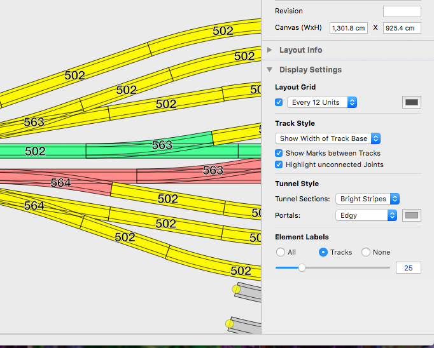Open the Show Width of Track Base dropdown
The image size is (434, 348).
coord(328,138)
